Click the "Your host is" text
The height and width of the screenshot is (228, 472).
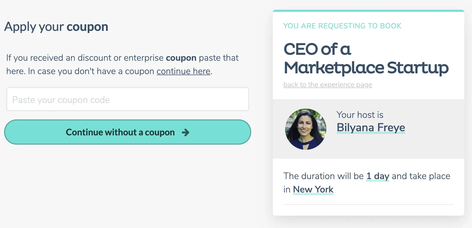pos(360,115)
